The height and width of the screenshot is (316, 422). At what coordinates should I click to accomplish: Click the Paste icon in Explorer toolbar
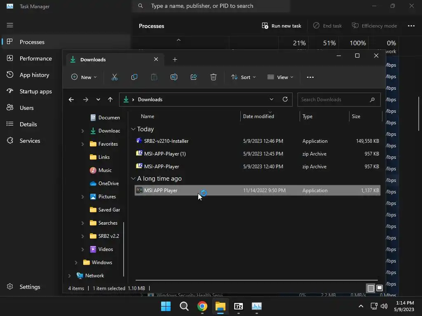(x=154, y=77)
